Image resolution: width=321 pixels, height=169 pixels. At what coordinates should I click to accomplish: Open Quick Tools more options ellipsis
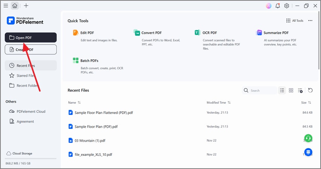click(310, 20)
